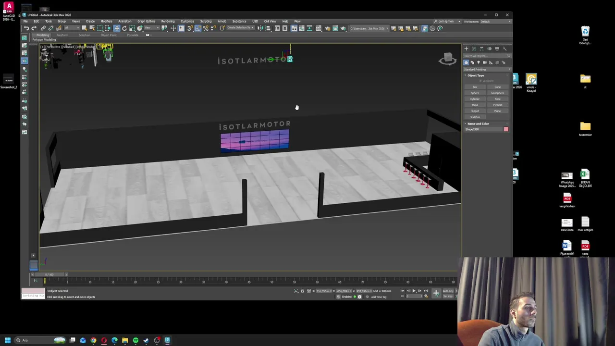Select the Space Warps category icon

coord(497,62)
